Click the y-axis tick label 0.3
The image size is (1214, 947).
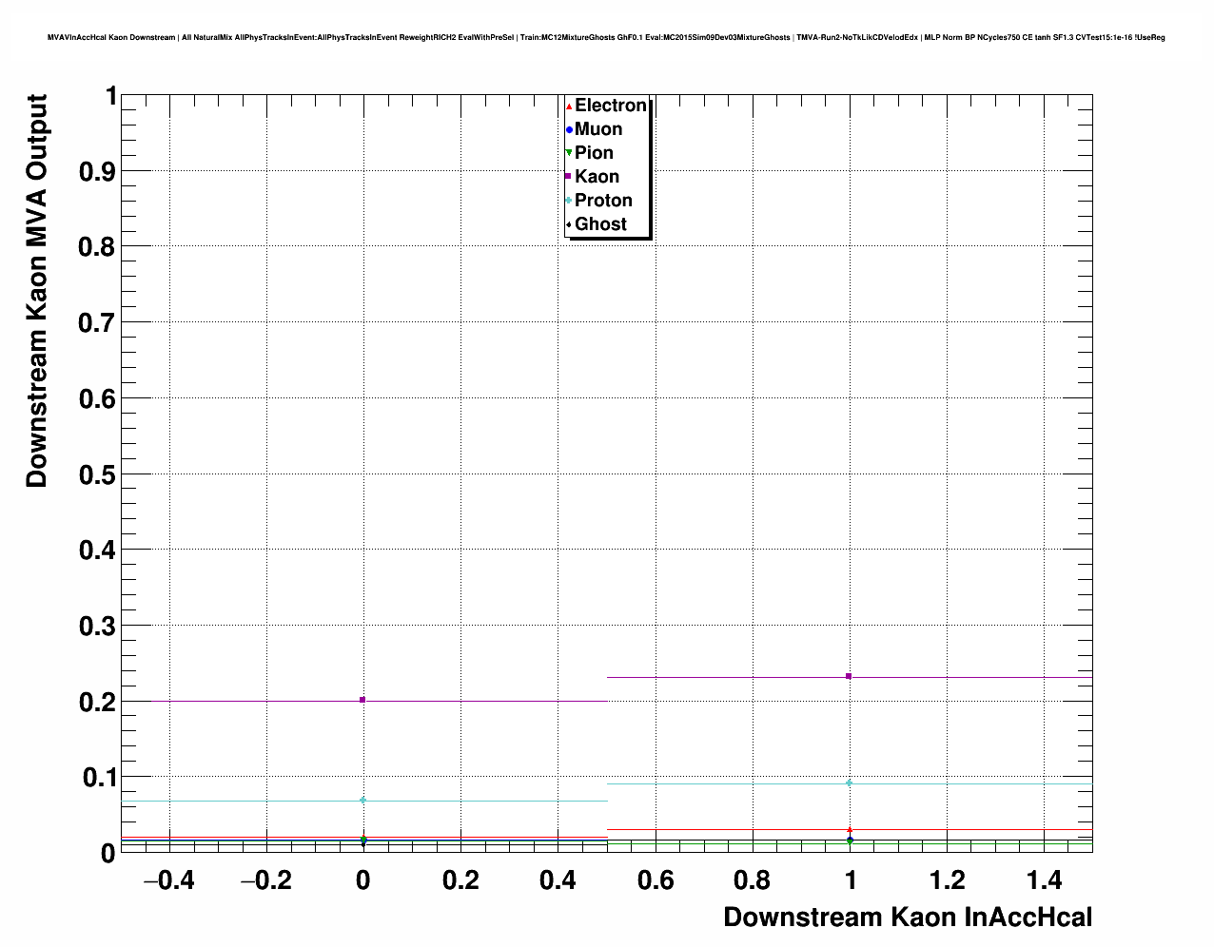point(99,627)
